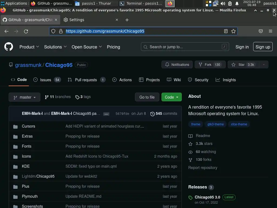Click the shield tracking protection icon
Viewport: 277px width, 208px height.
[x=53, y=31]
